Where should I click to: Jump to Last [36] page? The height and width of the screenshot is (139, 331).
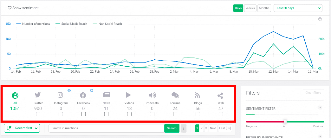(225, 128)
